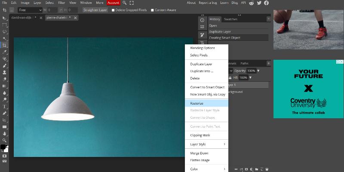Create new folder in layers panel
This screenshot has width=344, height=172.
256,169
